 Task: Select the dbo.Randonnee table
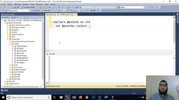tap(22, 58)
